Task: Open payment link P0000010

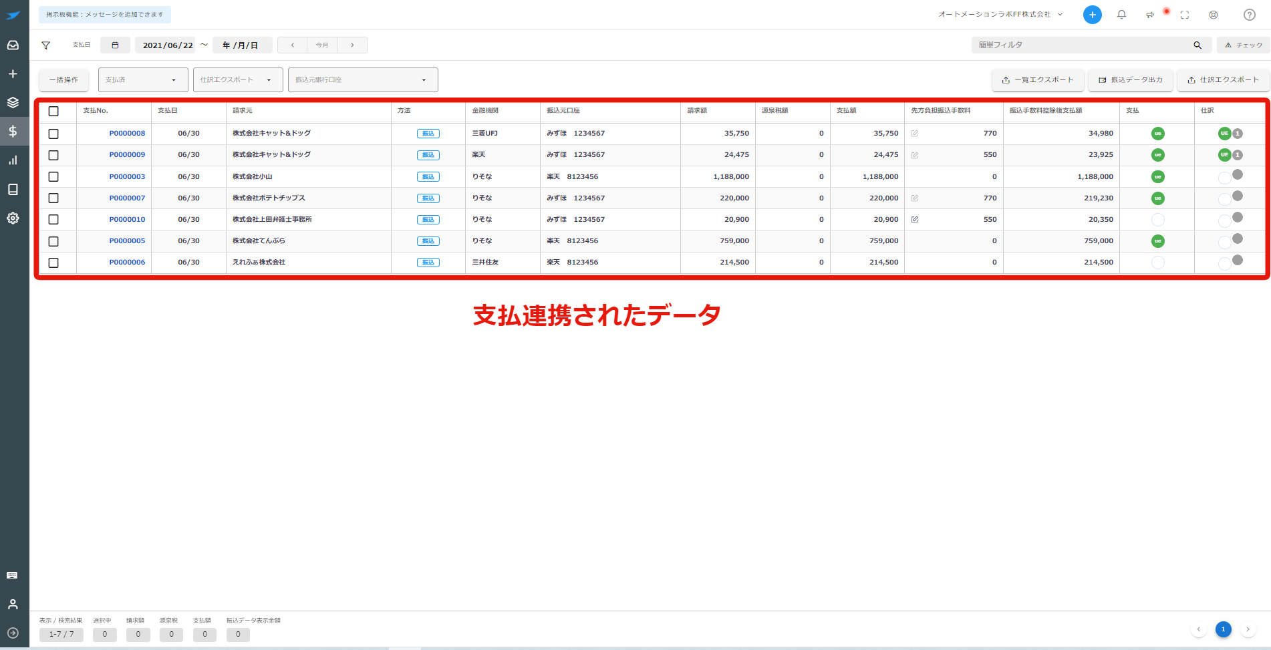Action: click(127, 219)
